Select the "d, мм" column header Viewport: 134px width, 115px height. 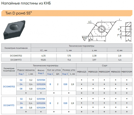[x=120, y=51]
